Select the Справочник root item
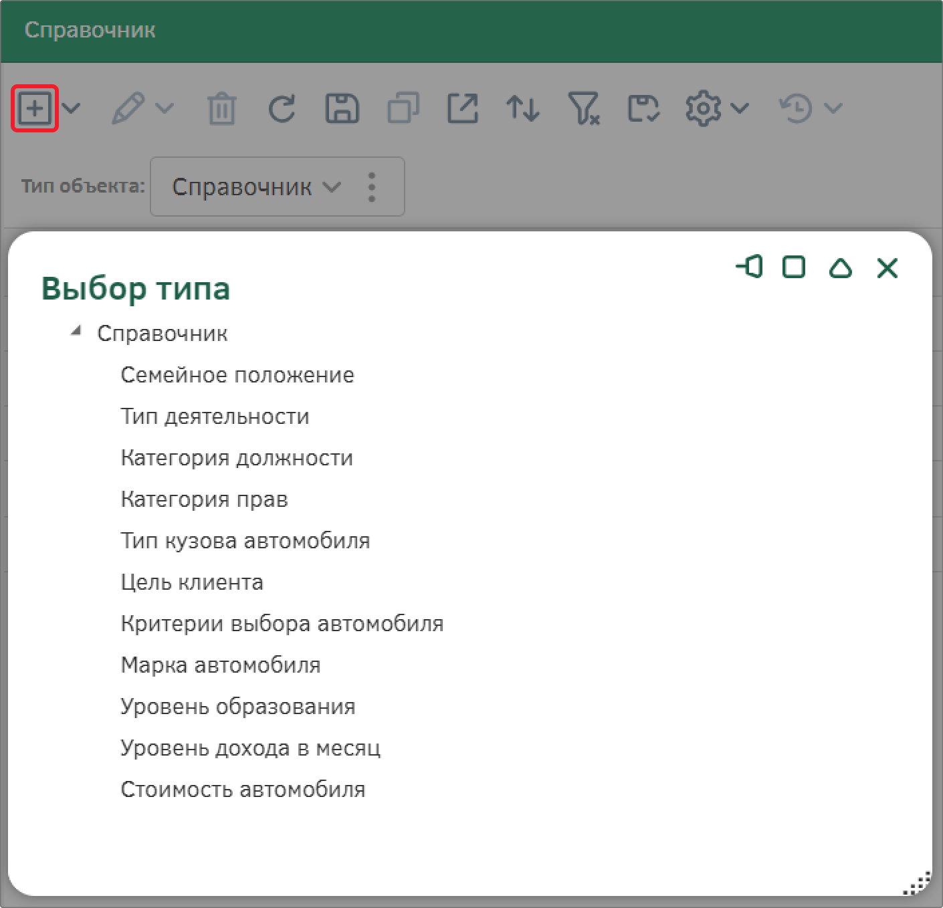 coord(163,333)
